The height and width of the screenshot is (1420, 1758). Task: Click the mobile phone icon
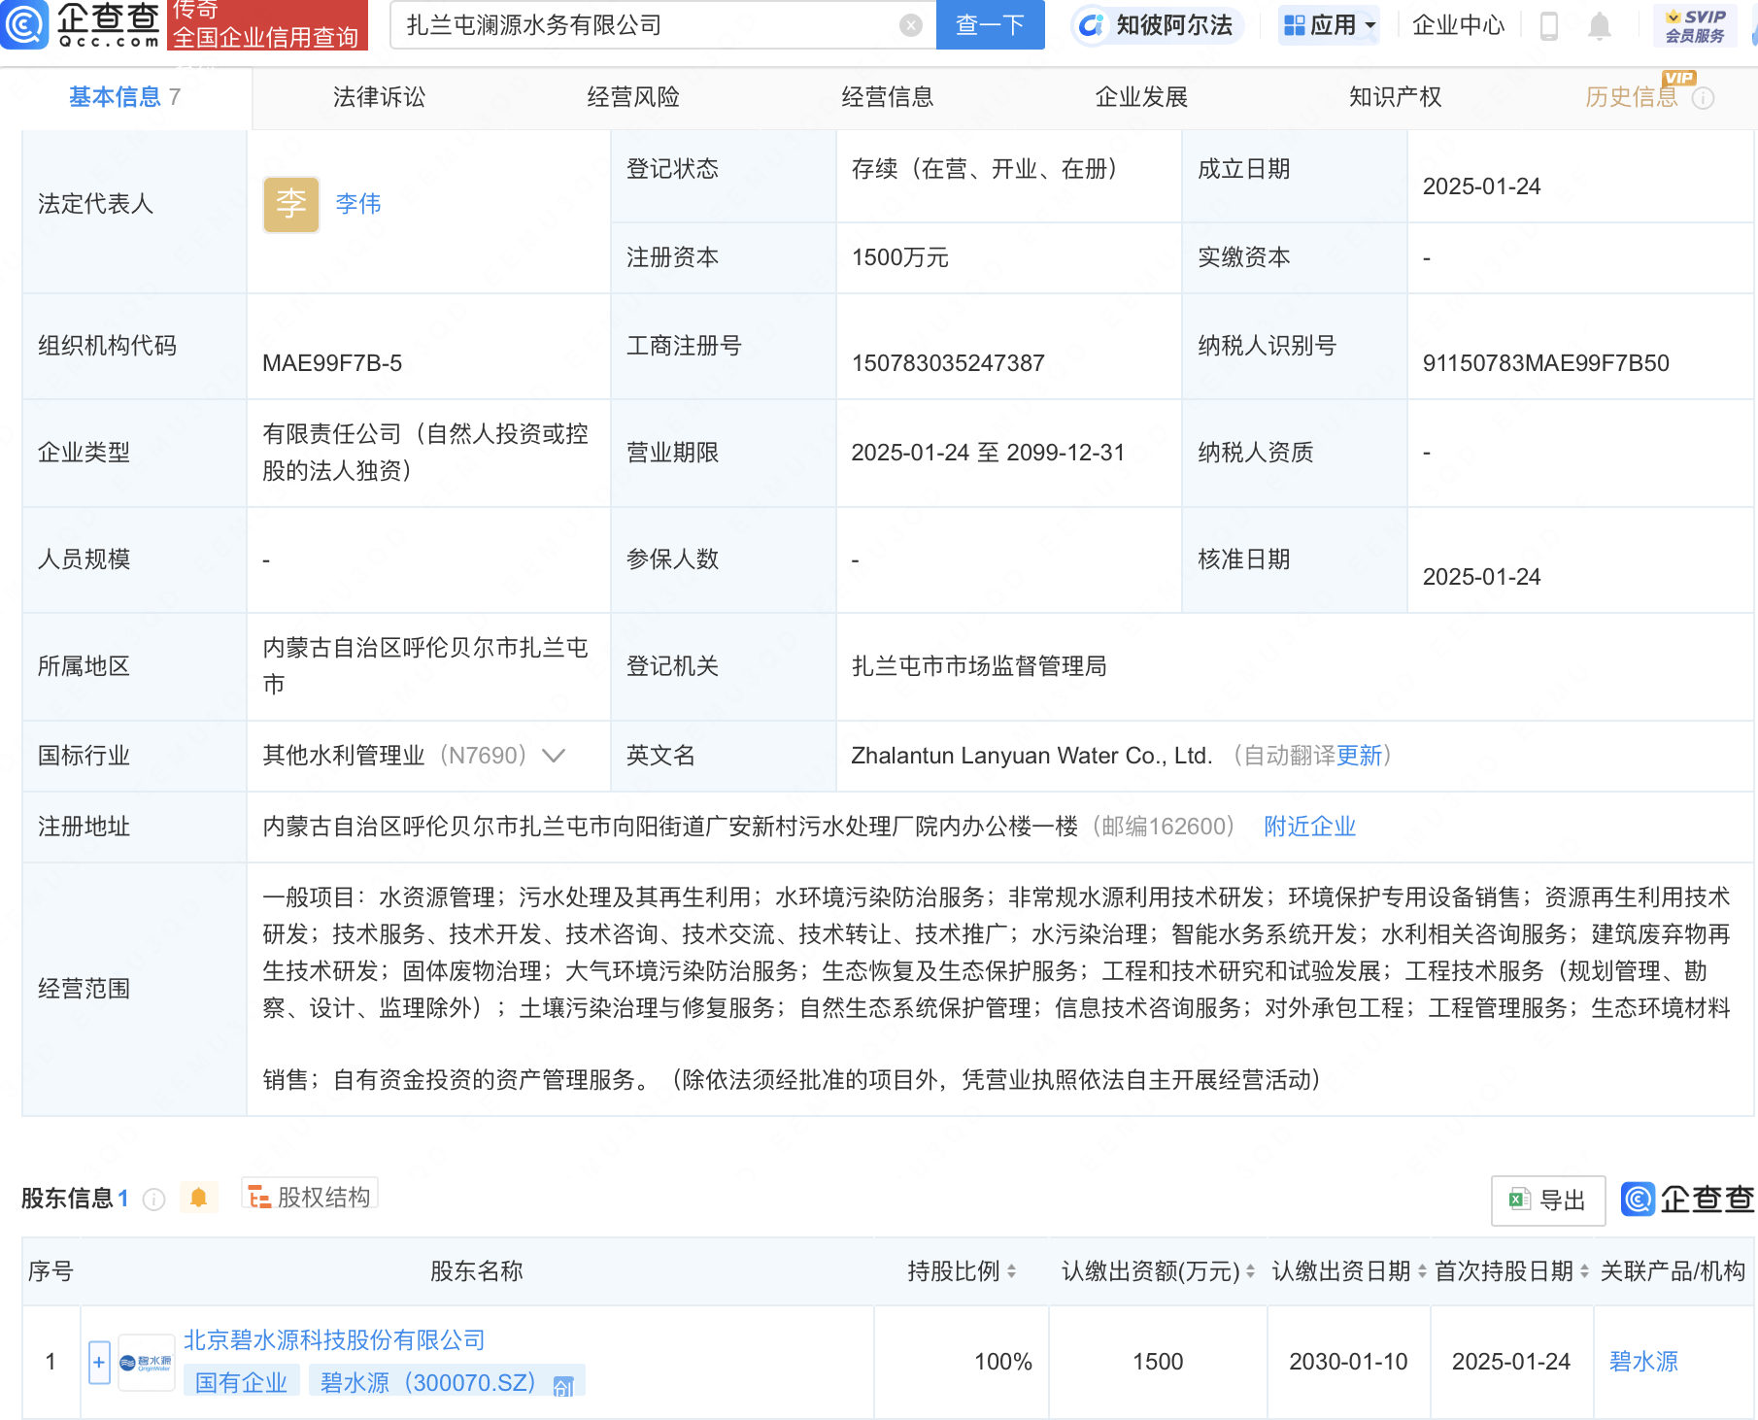1548,26
